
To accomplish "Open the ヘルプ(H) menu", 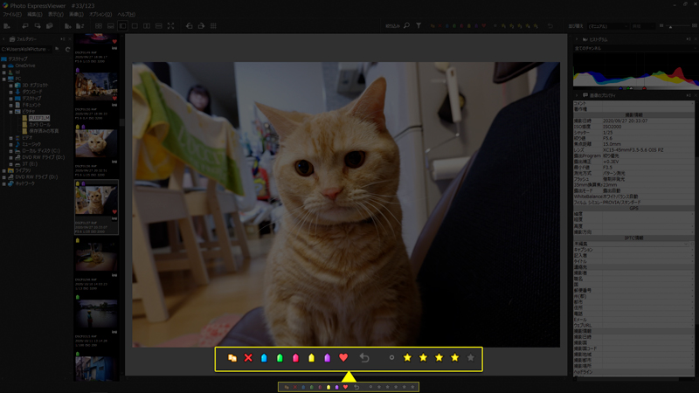I will (126, 15).
